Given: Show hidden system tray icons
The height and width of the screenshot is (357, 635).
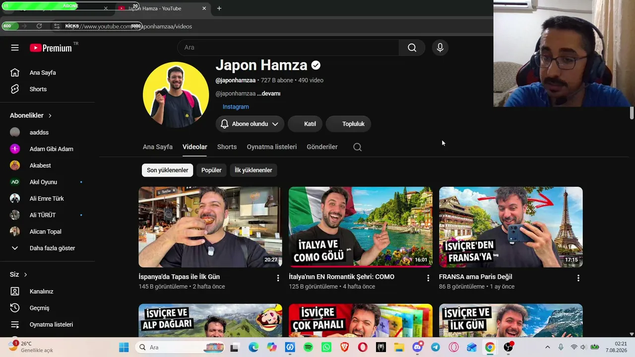Looking at the screenshot, I should pyautogui.click(x=547, y=348).
